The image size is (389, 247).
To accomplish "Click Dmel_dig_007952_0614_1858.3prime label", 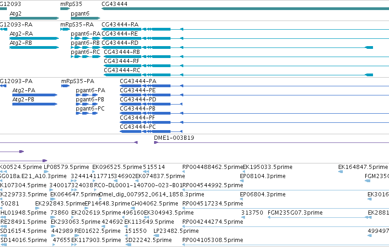I will 152,194.
